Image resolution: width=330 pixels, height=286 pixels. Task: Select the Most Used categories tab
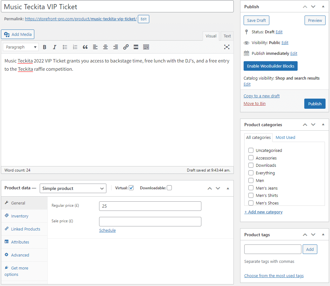pos(286,137)
